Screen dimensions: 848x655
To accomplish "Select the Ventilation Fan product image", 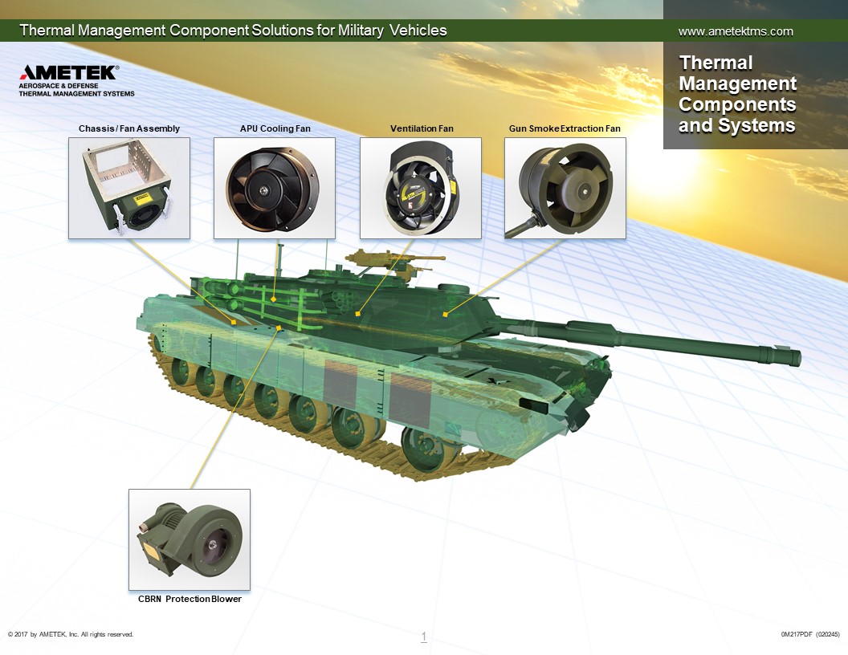I will point(420,188).
